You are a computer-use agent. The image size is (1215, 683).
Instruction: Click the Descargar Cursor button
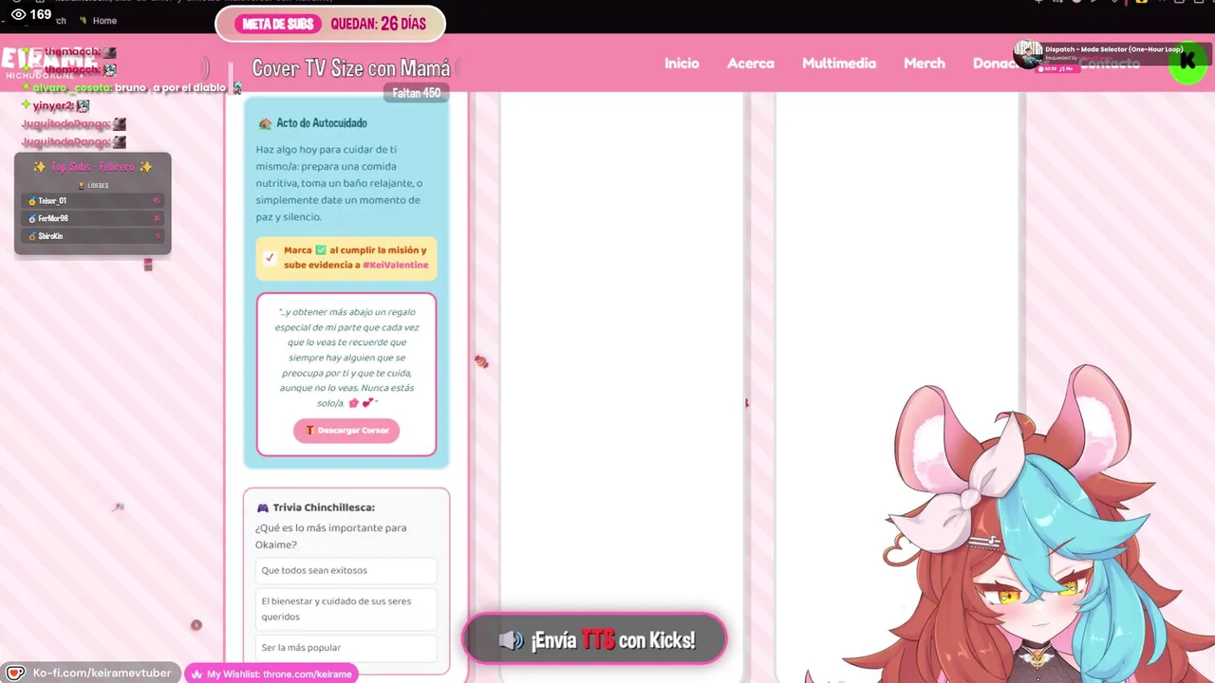[x=346, y=431]
